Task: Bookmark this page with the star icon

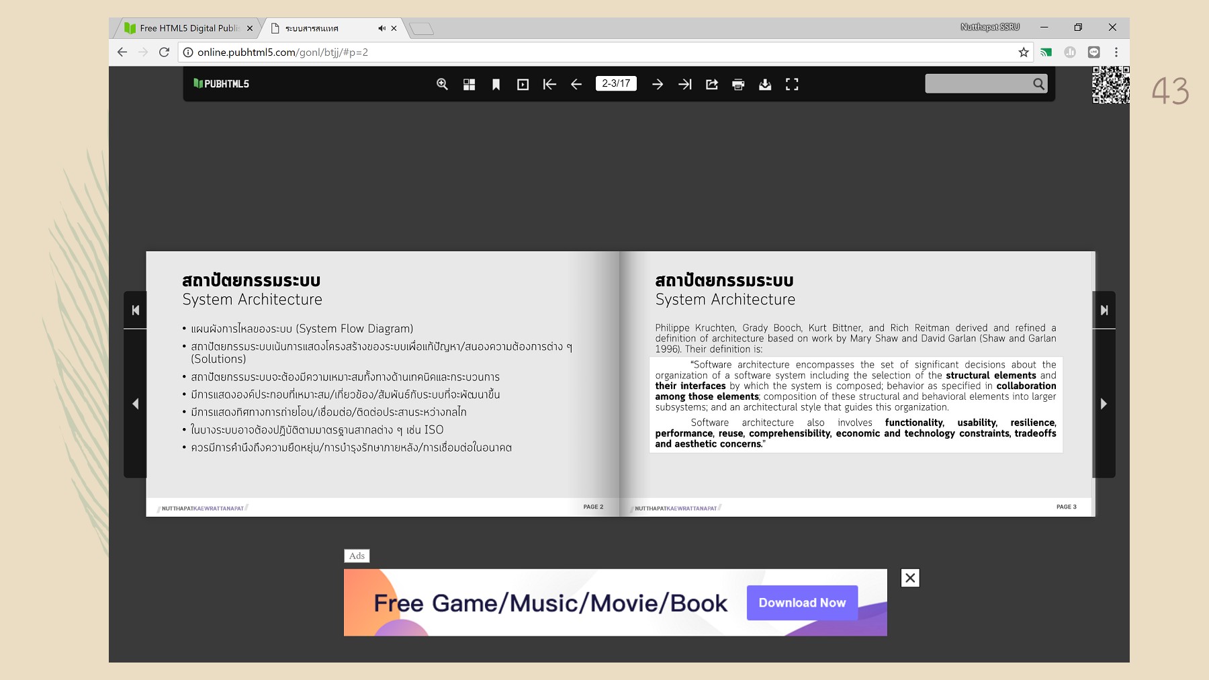Action: point(1022,51)
